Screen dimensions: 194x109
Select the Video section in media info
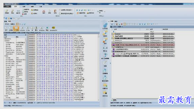tap(6, 56)
